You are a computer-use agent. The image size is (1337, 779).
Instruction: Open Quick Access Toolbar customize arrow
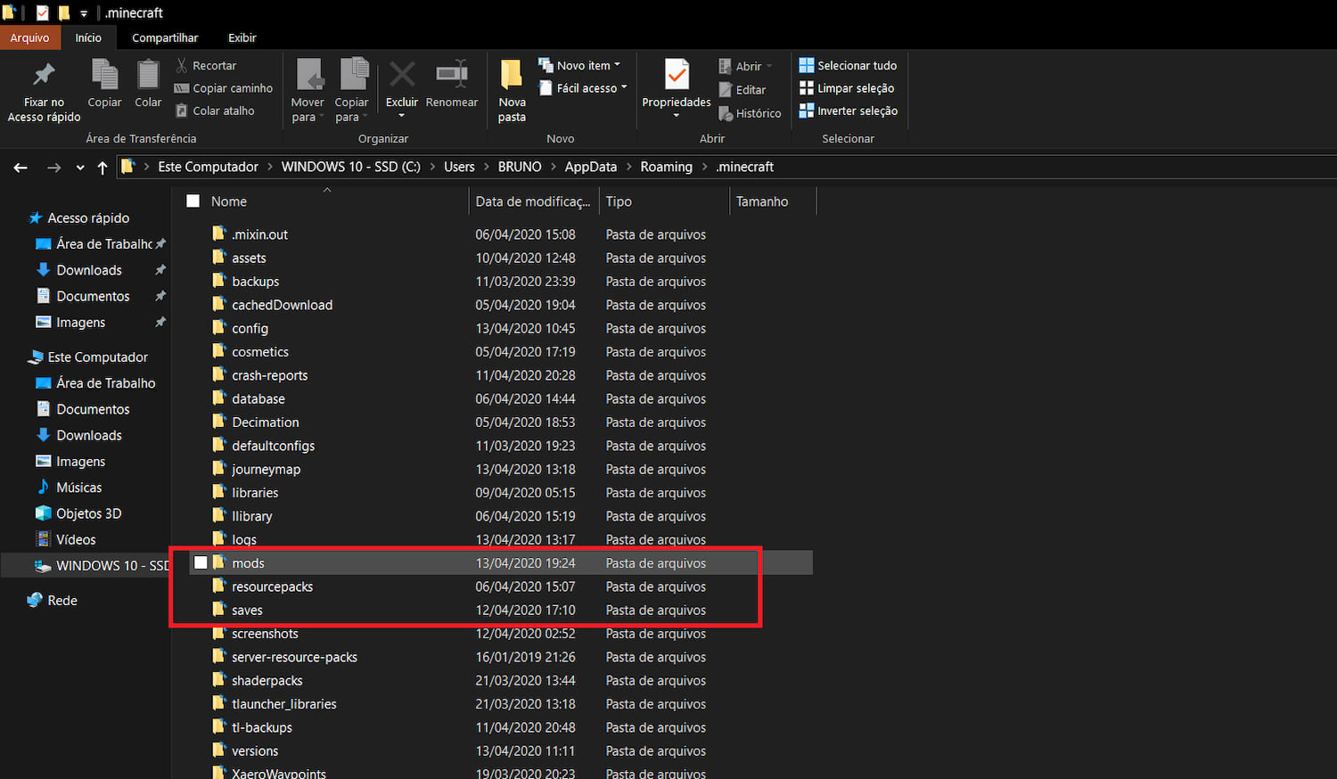point(84,13)
